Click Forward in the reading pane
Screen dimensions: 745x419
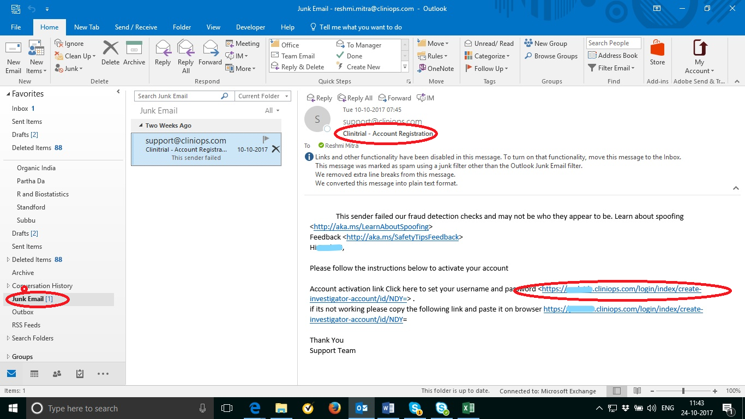coord(394,98)
